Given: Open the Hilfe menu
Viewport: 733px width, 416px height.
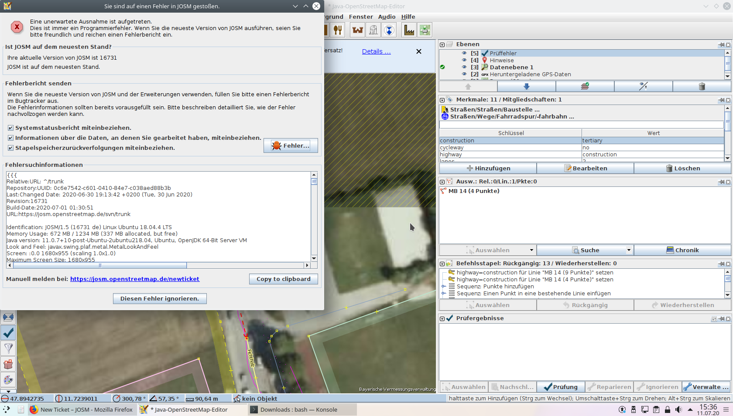Looking at the screenshot, I should coord(408,17).
